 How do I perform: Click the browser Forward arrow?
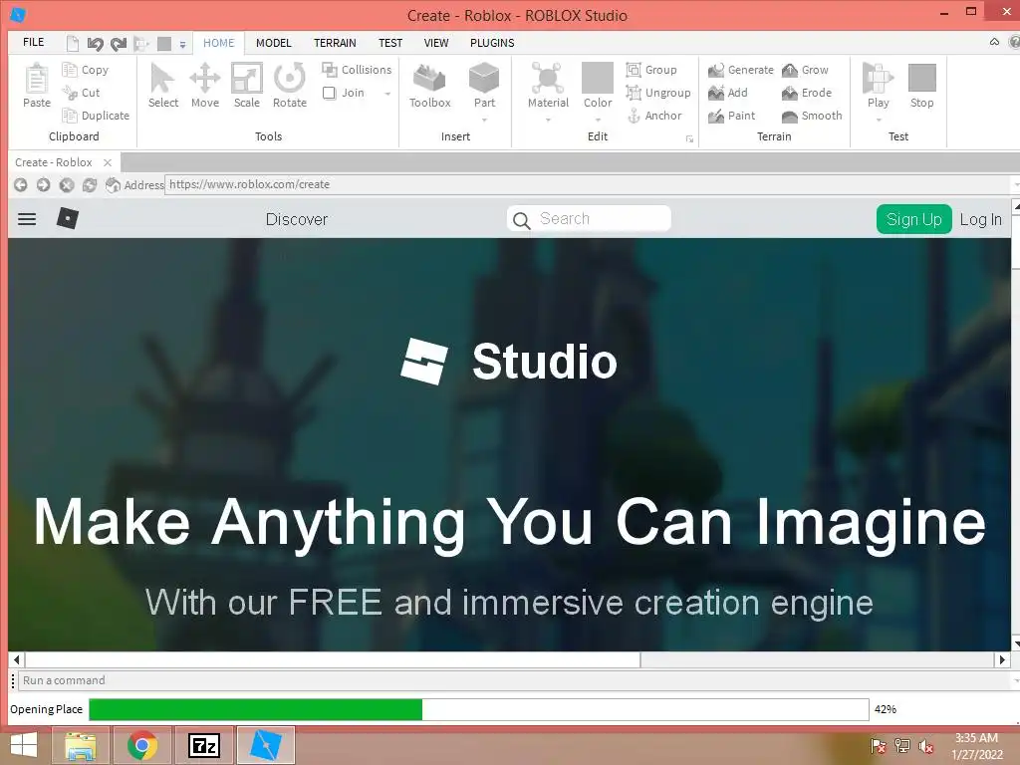click(44, 184)
